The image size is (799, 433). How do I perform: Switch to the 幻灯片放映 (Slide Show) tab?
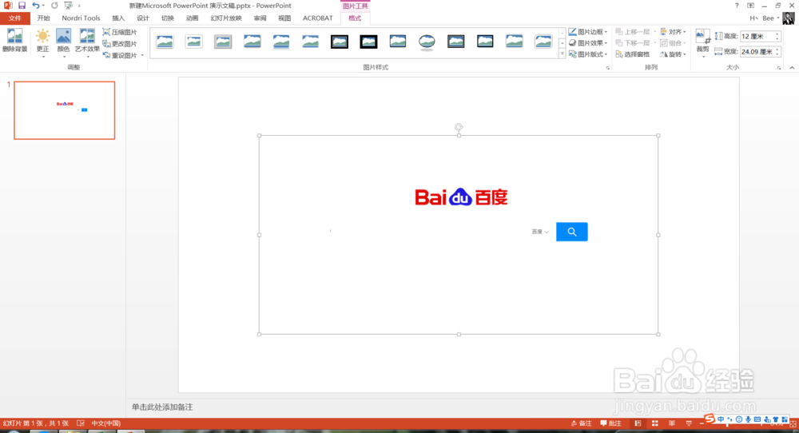coord(226,18)
